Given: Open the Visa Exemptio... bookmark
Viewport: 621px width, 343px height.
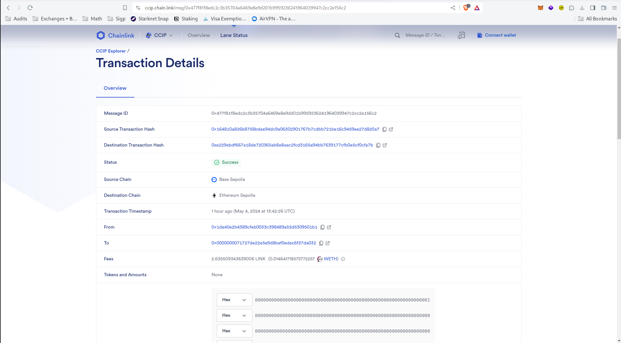Looking at the screenshot, I should coord(225,19).
